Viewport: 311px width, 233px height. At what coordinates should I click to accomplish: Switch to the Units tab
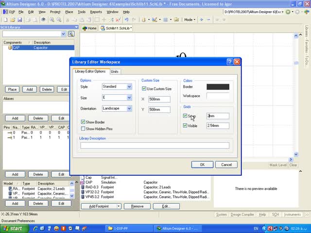point(115,71)
